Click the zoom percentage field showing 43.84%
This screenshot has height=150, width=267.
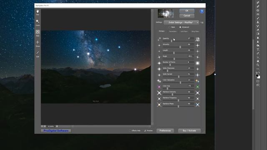tap(51, 126)
